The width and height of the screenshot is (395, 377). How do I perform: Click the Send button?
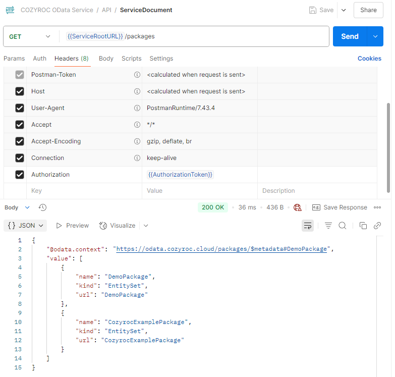click(x=350, y=36)
